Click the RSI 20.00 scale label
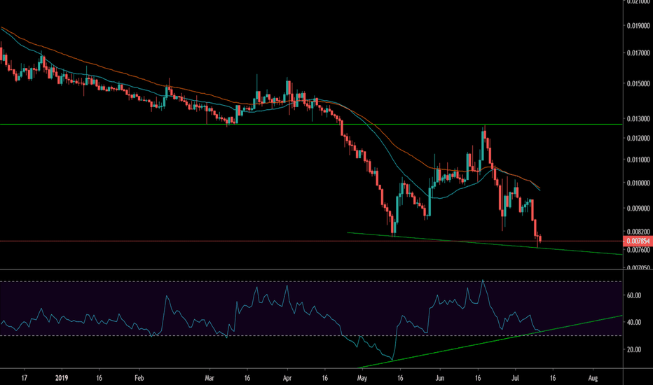The image size is (653, 385). pyautogui.click(x=634, y=349)
